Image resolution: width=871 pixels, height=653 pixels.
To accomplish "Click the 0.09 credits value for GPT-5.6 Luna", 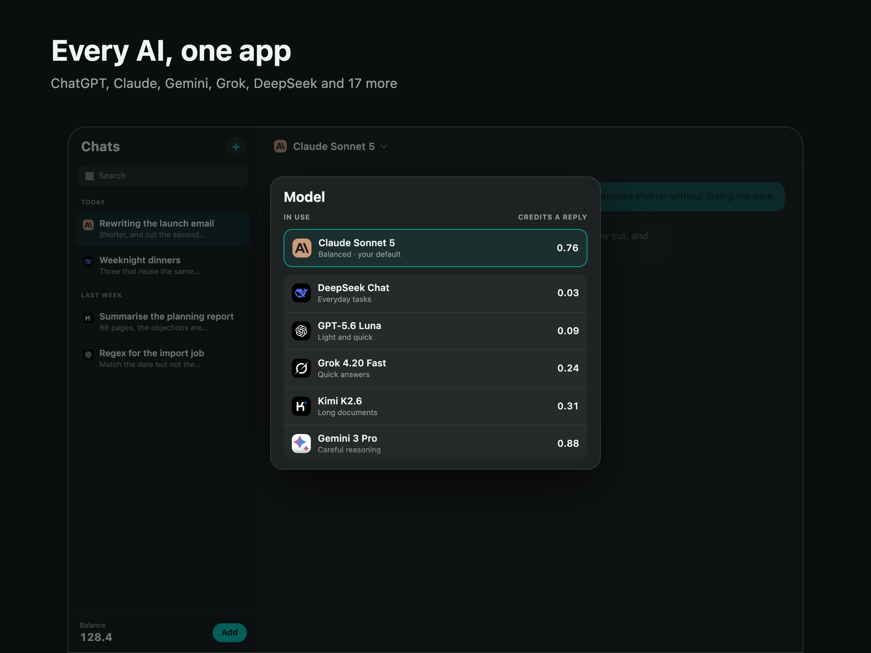I will click(568, 331).
